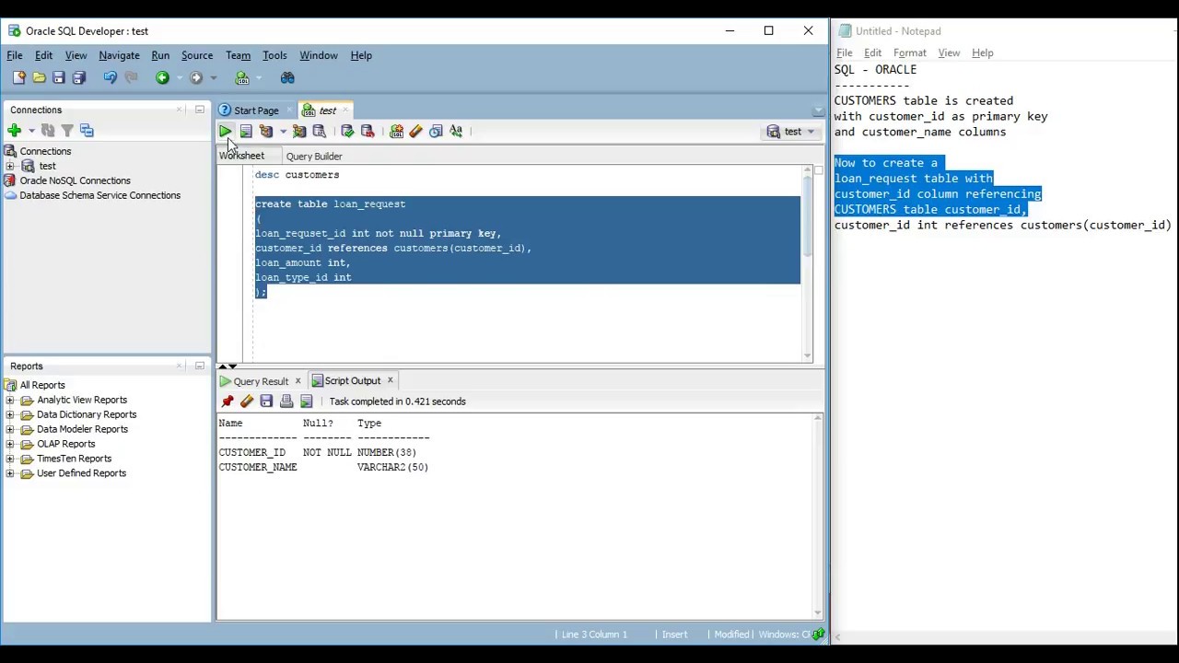
Task: Close the Query Result tab
Action: click(x=298, y=381)
